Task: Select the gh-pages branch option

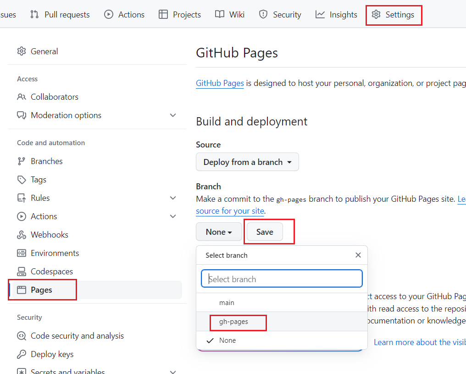Action: click(x=282, y=322)
